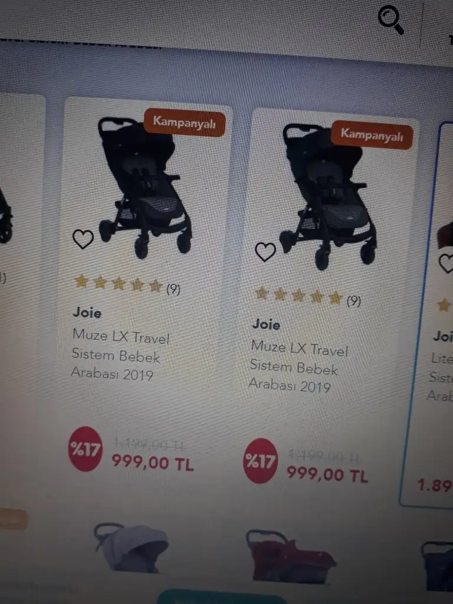
Task: Click the first card's 999,00 TL price
Action: point(153,462)
